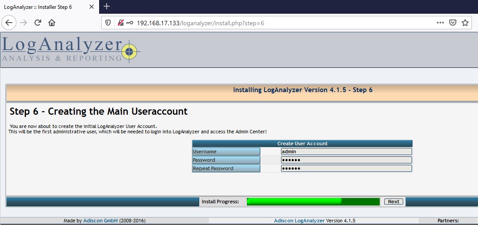Save page to Pocket icon

click(x=453, y=23)
